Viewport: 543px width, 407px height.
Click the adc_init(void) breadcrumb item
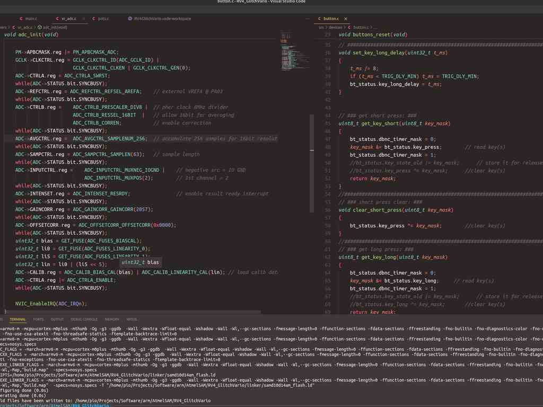55,27
